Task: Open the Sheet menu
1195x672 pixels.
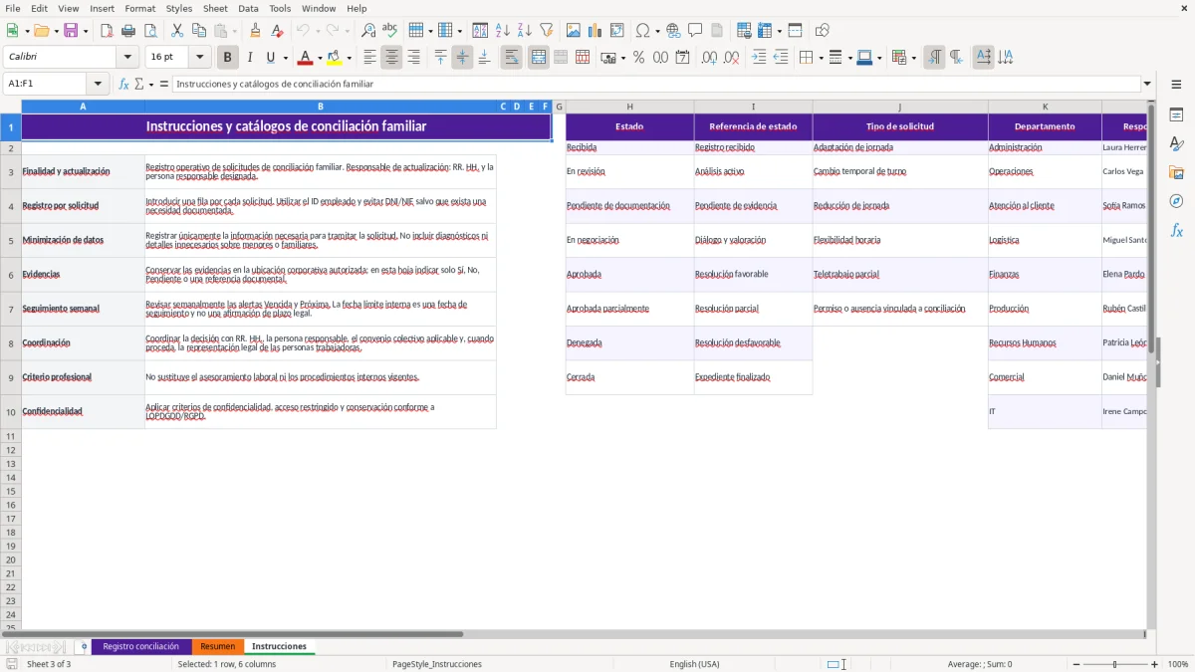Action: click(215, 8)
